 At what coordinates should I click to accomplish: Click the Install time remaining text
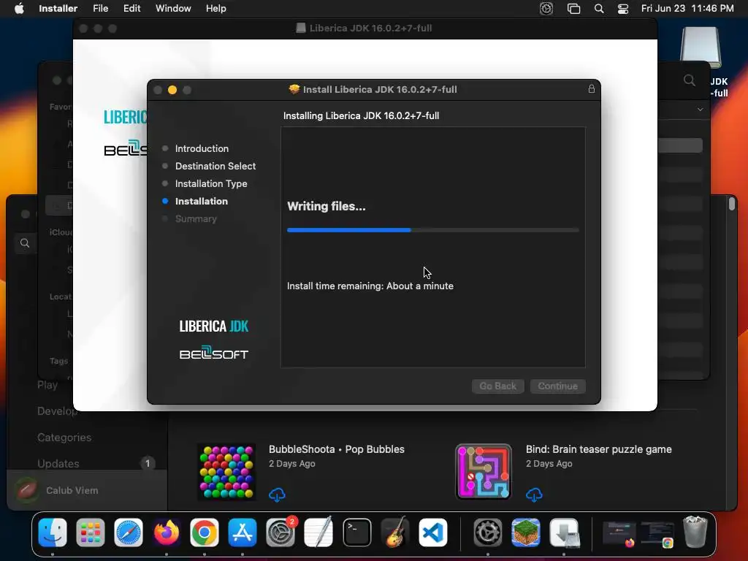[370, 286]
